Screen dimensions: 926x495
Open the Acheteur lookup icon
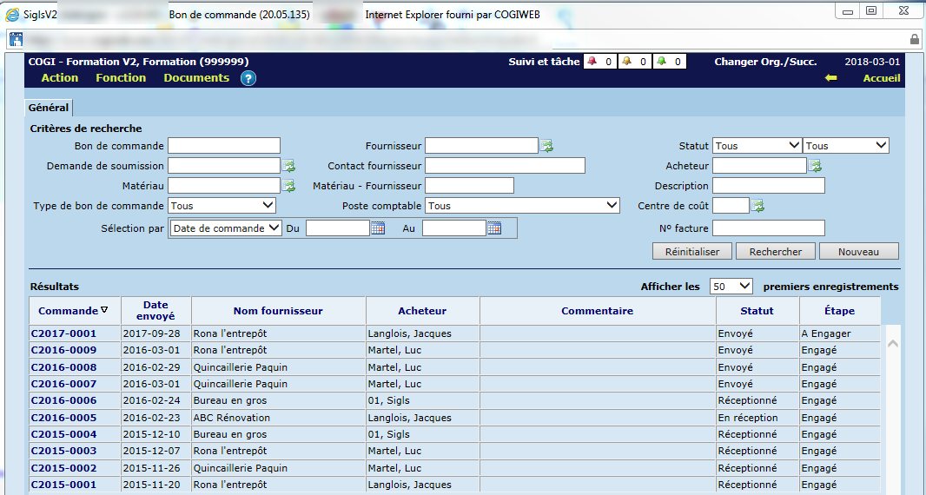(815, 166)
